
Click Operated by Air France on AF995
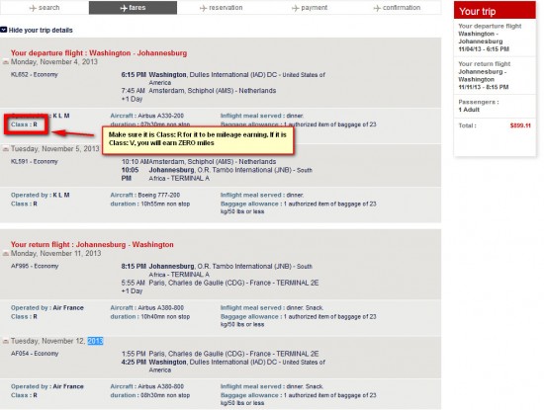tap(47, 307)
